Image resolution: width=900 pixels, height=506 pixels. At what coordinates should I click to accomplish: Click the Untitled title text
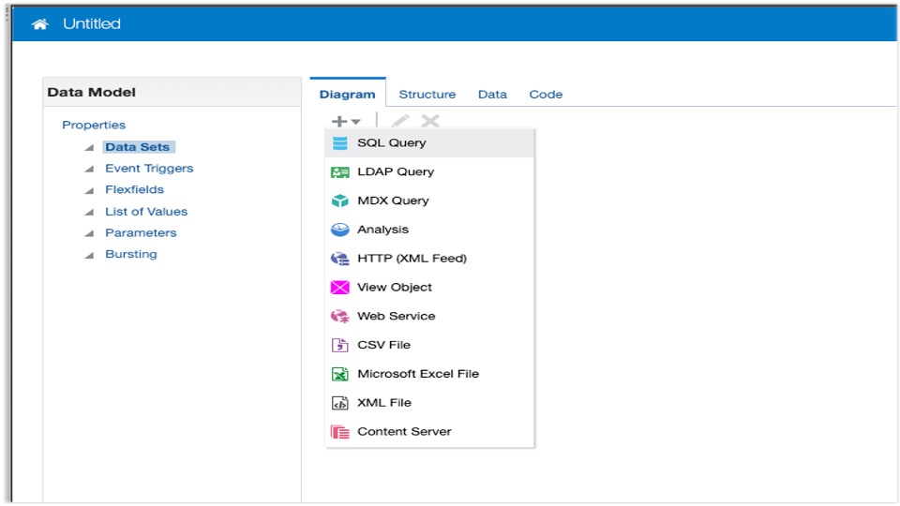(92, 24)
